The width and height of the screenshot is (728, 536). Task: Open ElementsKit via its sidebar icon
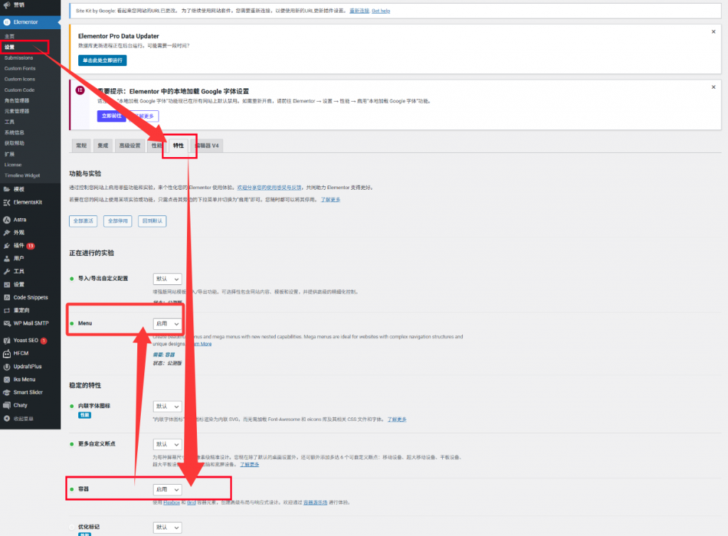[x=6, y=203]
